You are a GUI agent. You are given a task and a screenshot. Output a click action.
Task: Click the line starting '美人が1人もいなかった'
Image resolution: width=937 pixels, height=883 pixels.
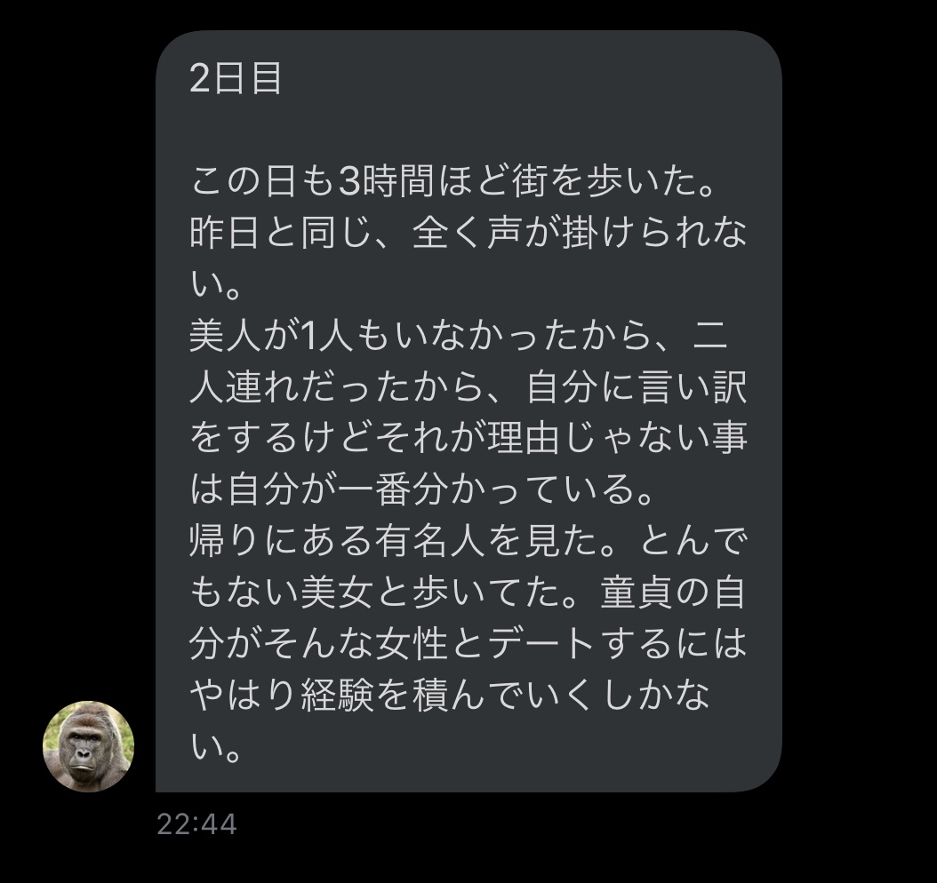pos(459,336)
